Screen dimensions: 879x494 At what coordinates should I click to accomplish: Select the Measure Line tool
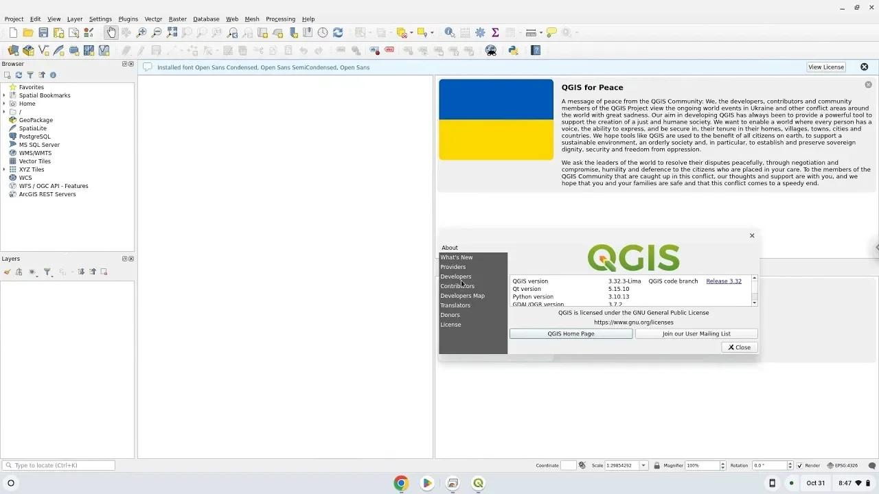[531, 32]
